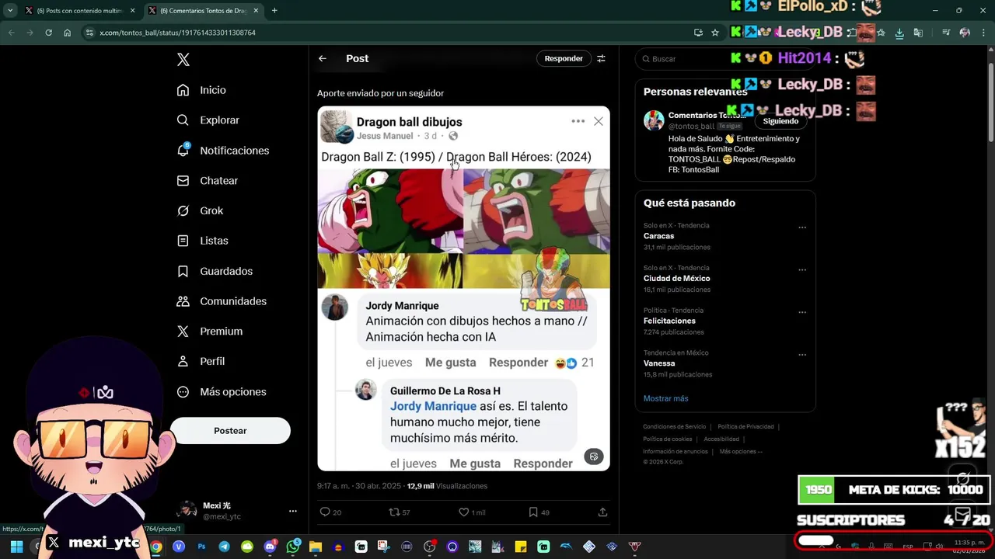Open Comentarios Tontos profile avatar
This screenshot has height=559, width=995.
click(654, 120)
